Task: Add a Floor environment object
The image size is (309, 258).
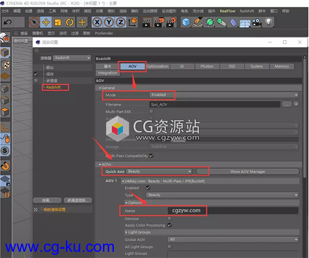Action: (x=245, y=23)
